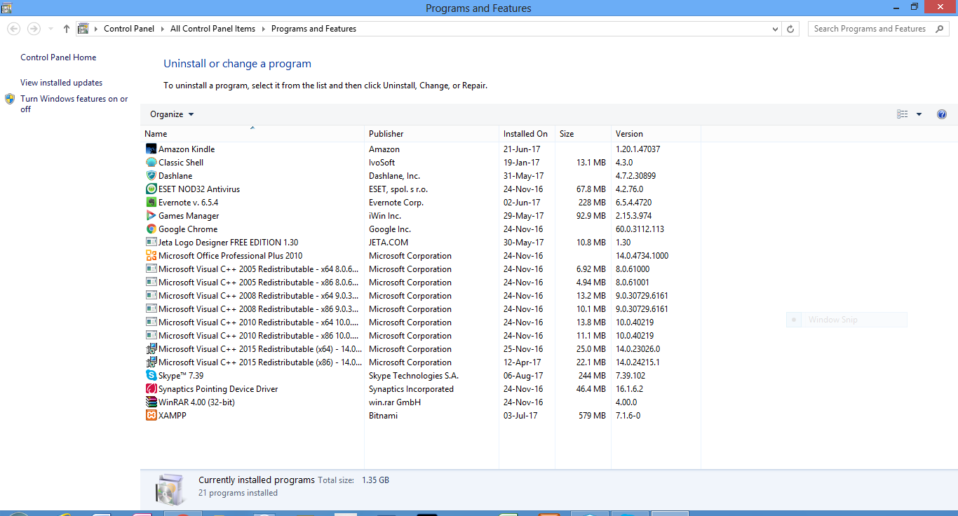This screenshot has width=958, height=516.
Task: Expand chevron after All Control Panel Items
Action: coord(264,29)
